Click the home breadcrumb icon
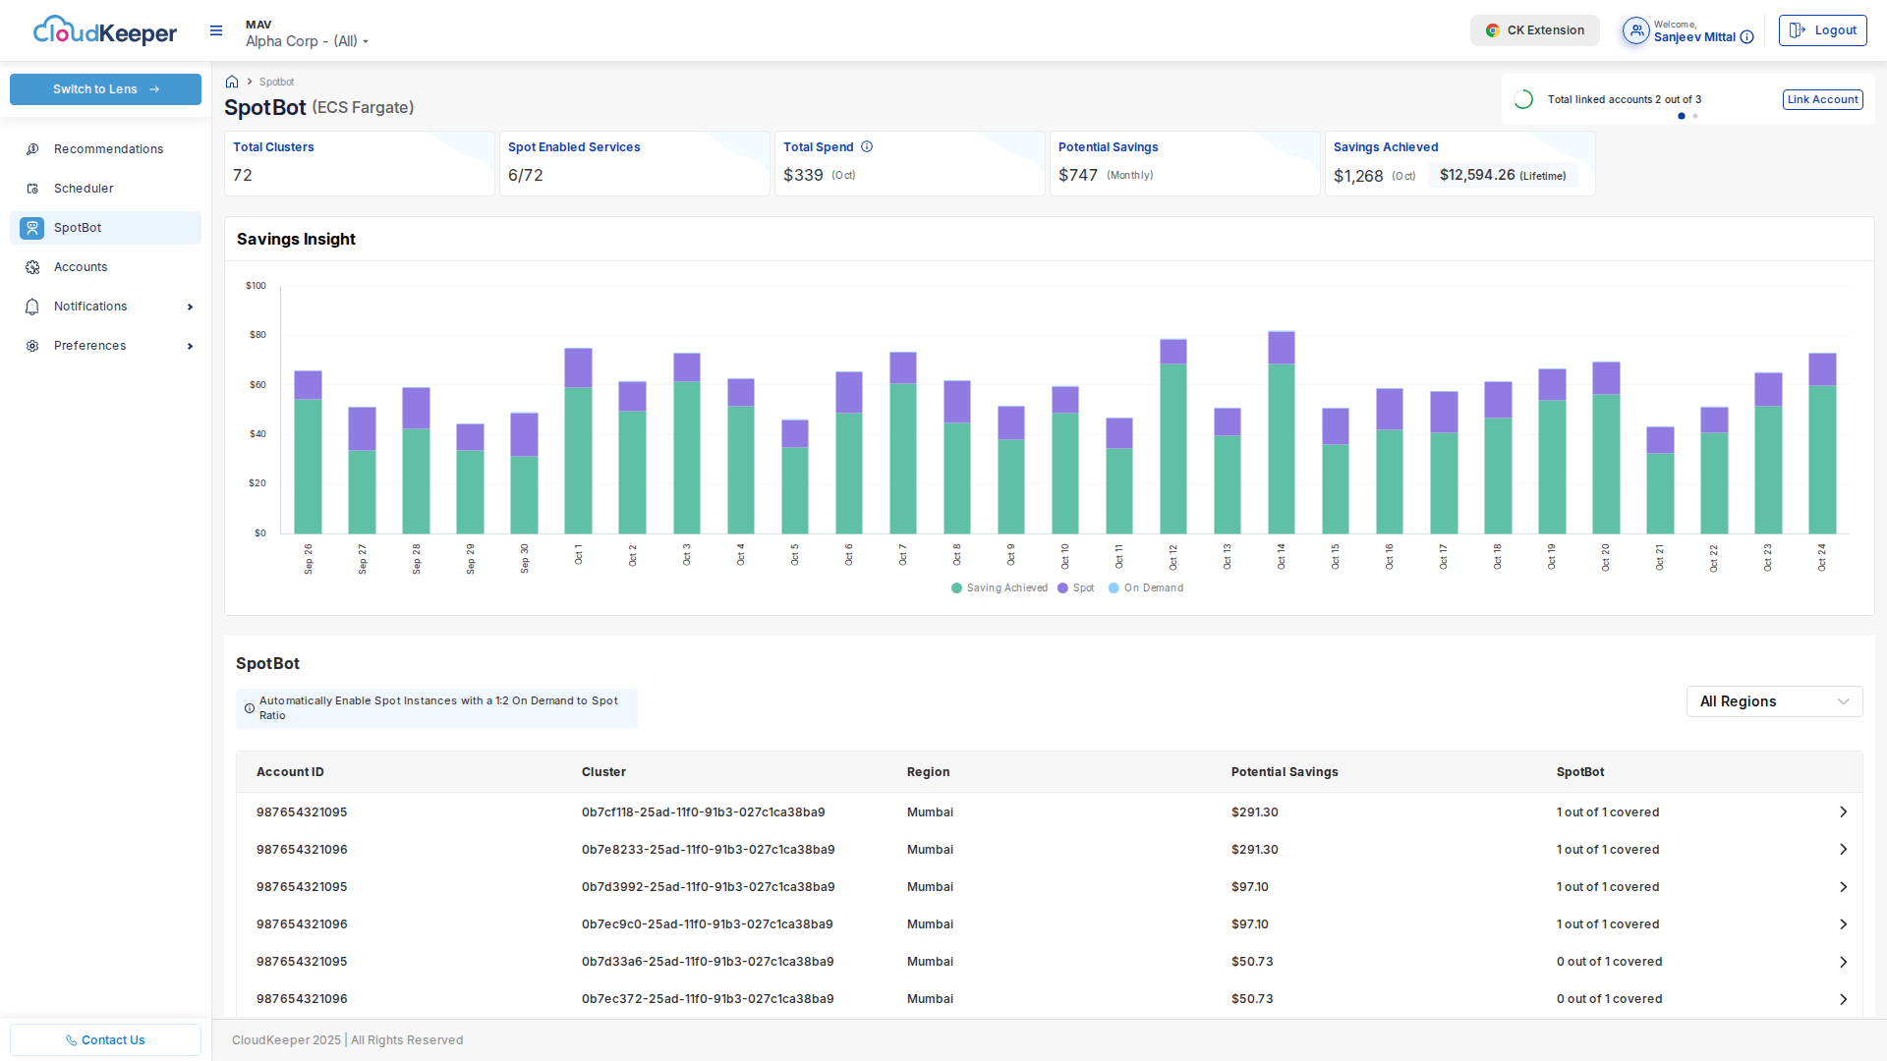 click(x=232, y=83)
